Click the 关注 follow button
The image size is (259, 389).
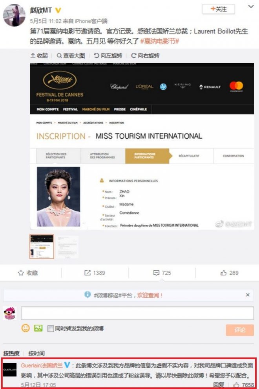point(218,9)
